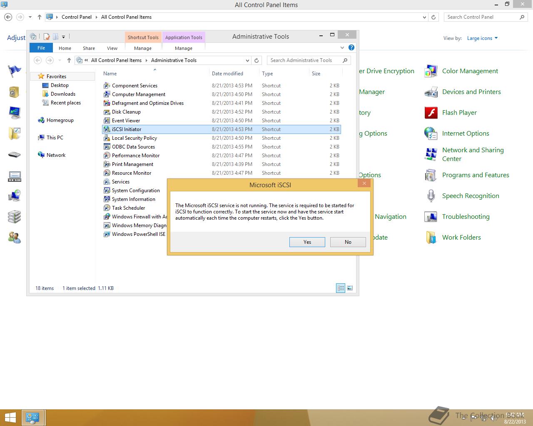Screen dimensions: 533x426
Task: Open Downloads in navigation pane
Action: (x=63, y=94)
